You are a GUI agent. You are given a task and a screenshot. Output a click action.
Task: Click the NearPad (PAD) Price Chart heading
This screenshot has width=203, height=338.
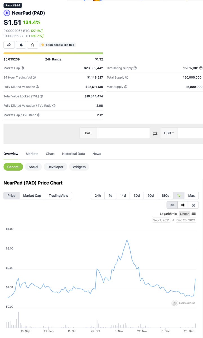pos(33,183)
